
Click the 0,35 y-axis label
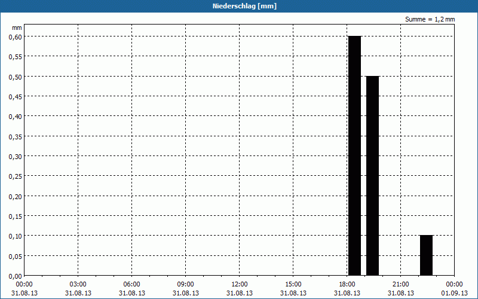(x=16, y=136)
